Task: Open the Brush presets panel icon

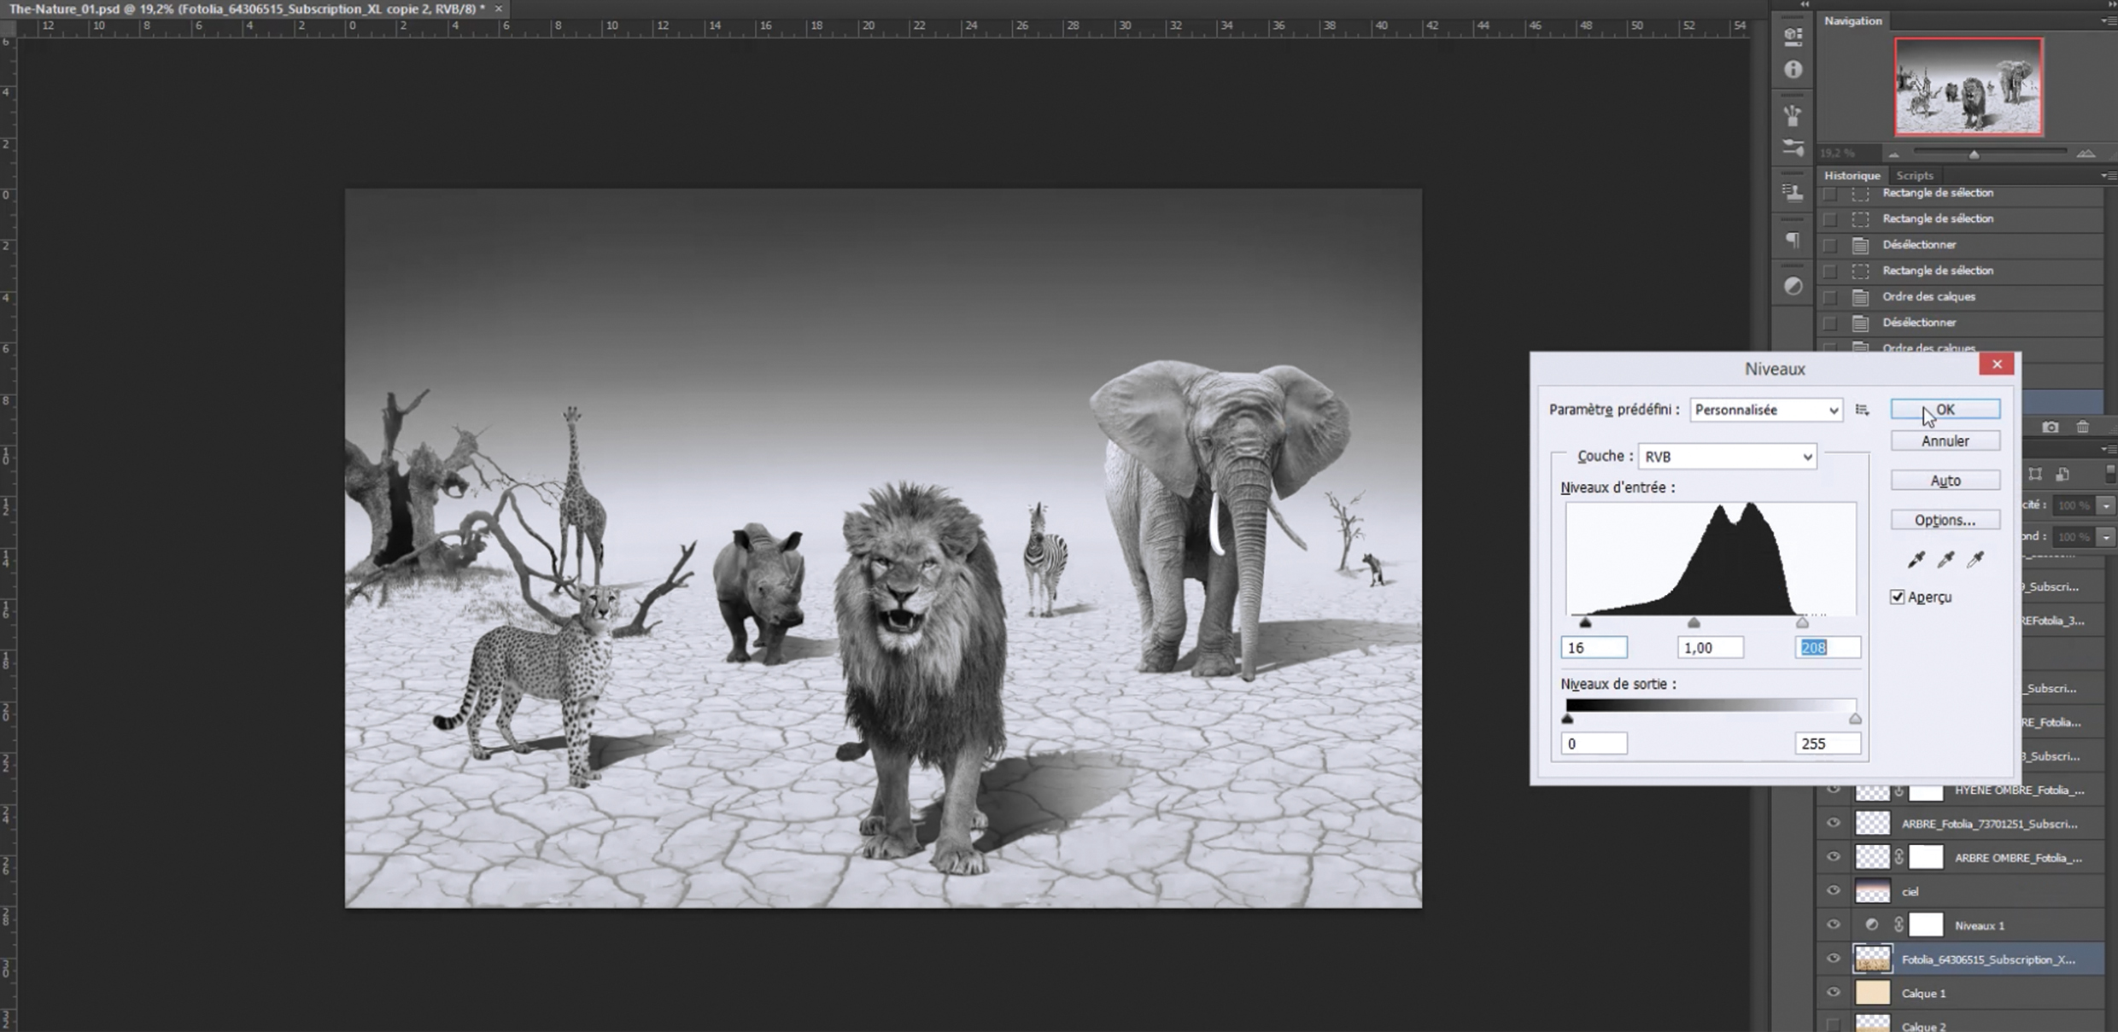Action: (1793, 115)
